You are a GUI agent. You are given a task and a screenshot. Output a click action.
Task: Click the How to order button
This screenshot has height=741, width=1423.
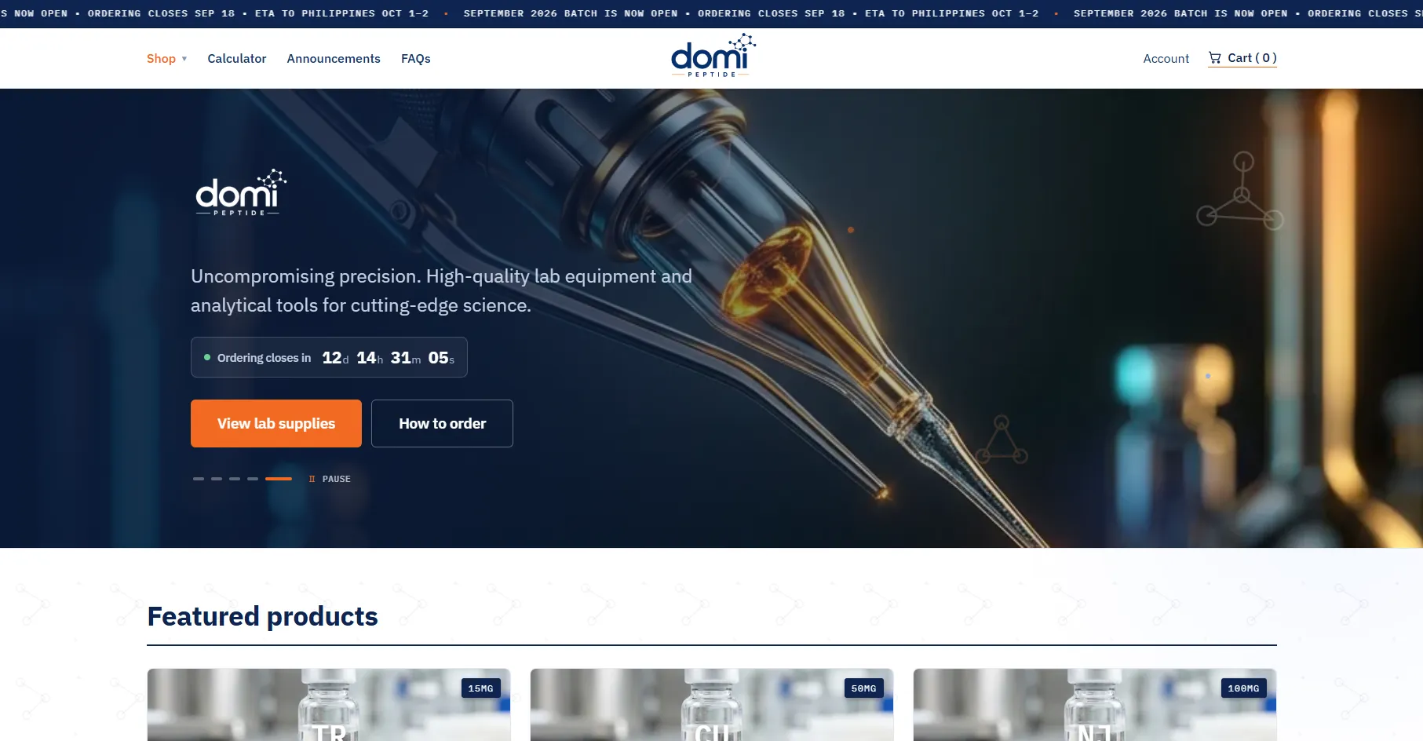(x=442, y=424)
